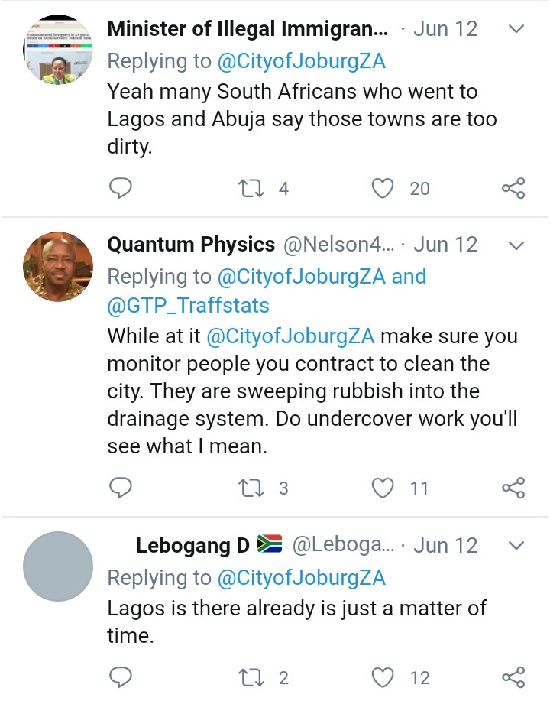Like the tweet with 20 likes
The height and width of the screenshot is (701, 550).
(382, 188)
